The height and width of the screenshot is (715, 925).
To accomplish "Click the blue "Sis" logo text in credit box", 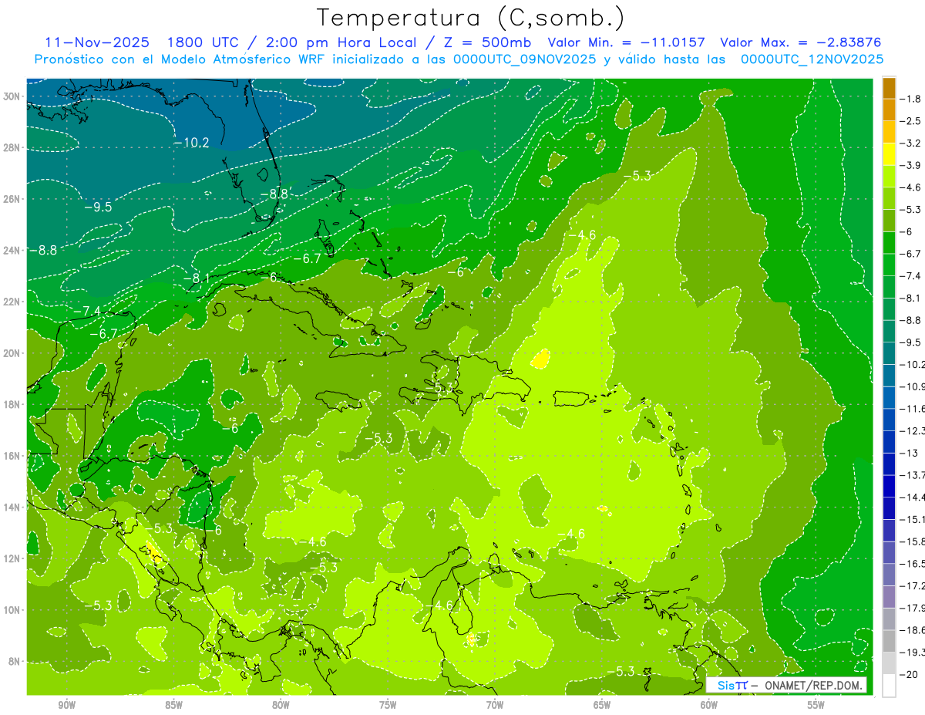I will click(x=725, y=685).
